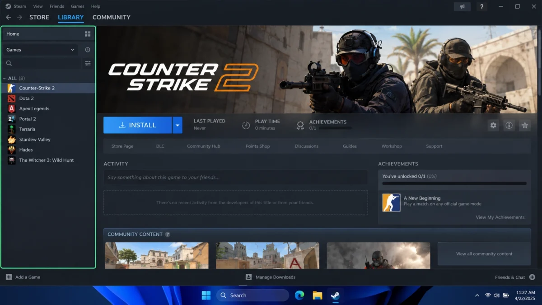Select Terraria in library list
Screen dimensions: 542x305
click(49, 129)
